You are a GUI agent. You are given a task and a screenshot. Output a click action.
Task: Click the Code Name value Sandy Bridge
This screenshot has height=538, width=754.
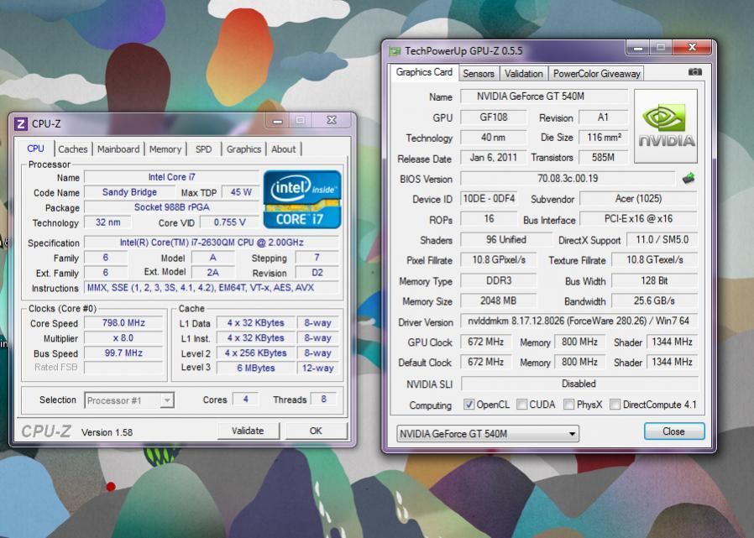pyautogui.click(x=129, y=192)
